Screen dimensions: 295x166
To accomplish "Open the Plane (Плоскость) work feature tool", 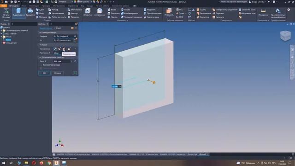I will click(x=169, y=12).
